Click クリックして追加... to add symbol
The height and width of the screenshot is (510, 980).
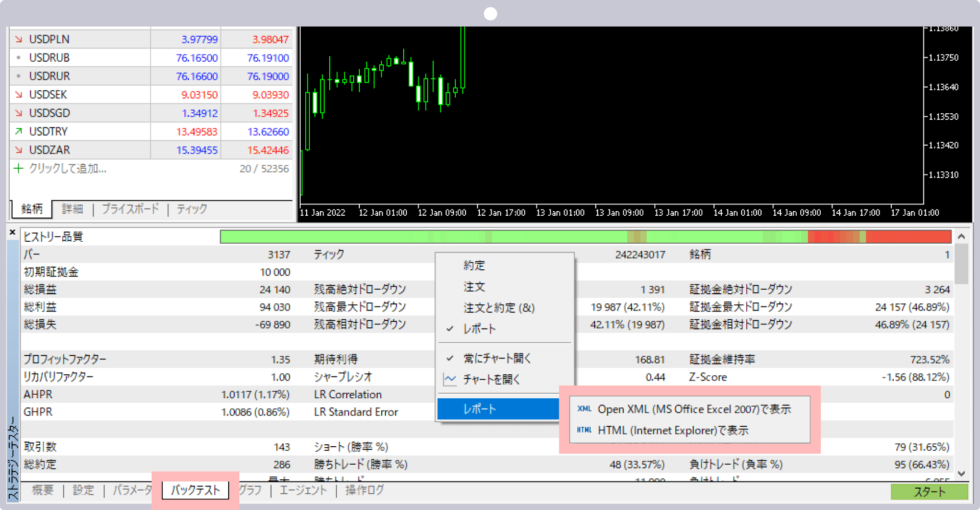point(67,168)
